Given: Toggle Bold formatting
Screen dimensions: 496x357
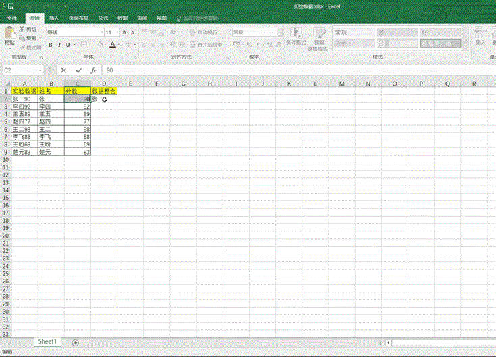Looking at the screenshot, I should (x=50, y=45).
